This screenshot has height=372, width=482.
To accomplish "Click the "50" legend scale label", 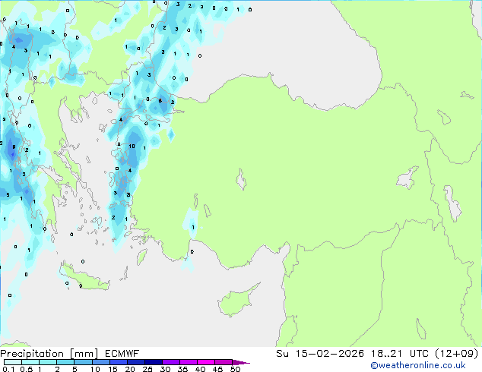I will [235, 369].
